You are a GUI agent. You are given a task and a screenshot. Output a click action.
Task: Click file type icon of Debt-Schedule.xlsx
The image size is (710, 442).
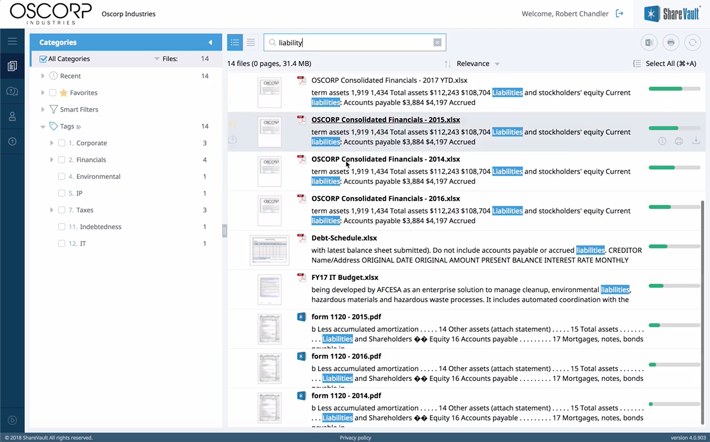pos(301,238)
